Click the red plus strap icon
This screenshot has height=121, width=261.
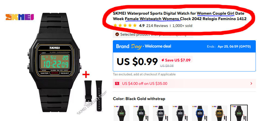pos(86,75)
